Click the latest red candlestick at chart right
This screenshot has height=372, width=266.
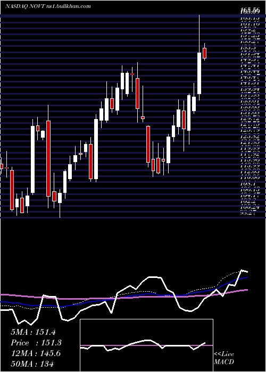click(x=204, y=53)
